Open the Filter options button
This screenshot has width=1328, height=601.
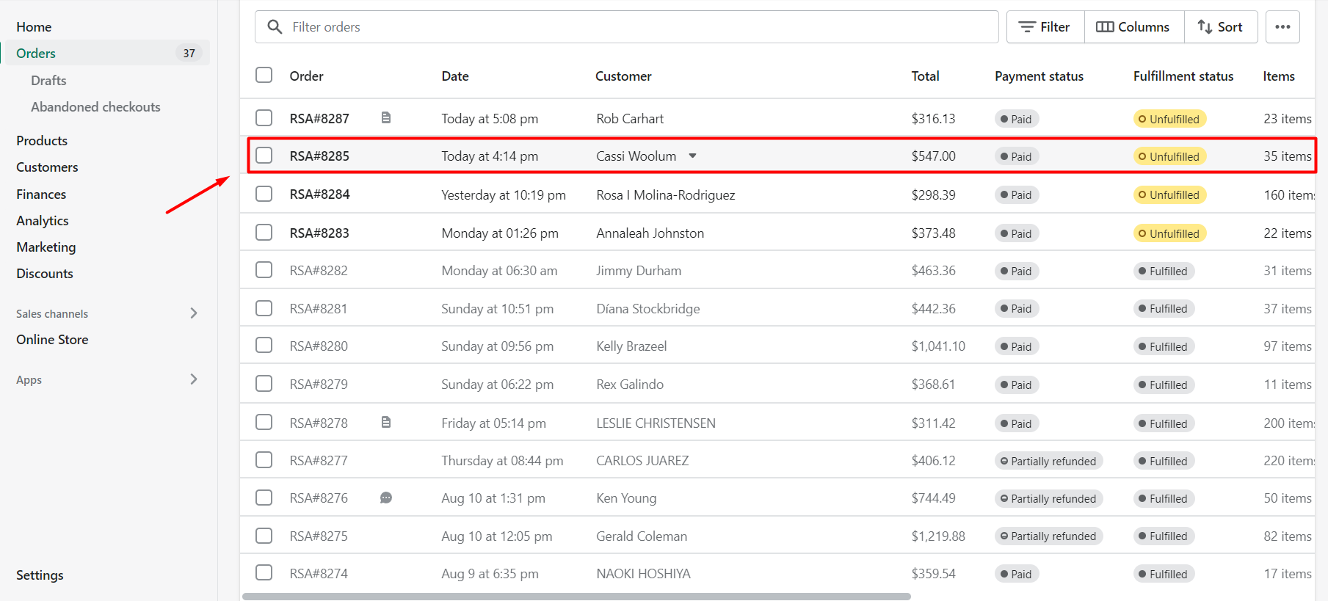(1045, 27)
